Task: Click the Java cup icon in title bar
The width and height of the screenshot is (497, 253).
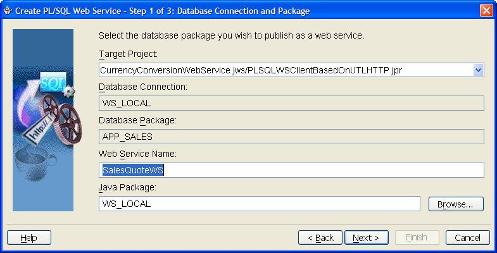Action: [x=8, y=11]
